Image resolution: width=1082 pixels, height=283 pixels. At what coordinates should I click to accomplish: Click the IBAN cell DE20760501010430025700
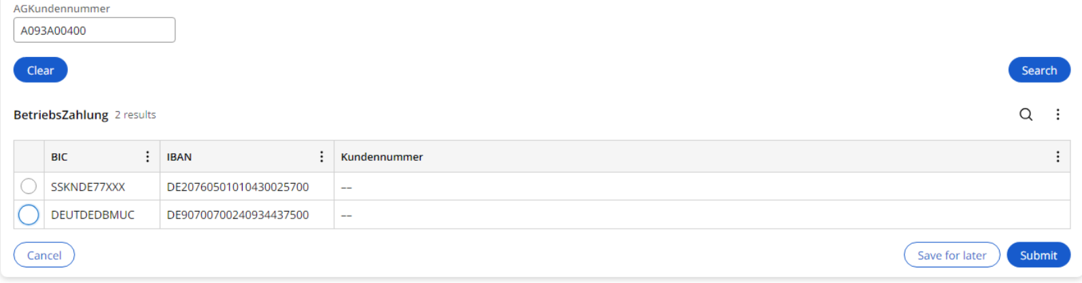coord(238,187)
